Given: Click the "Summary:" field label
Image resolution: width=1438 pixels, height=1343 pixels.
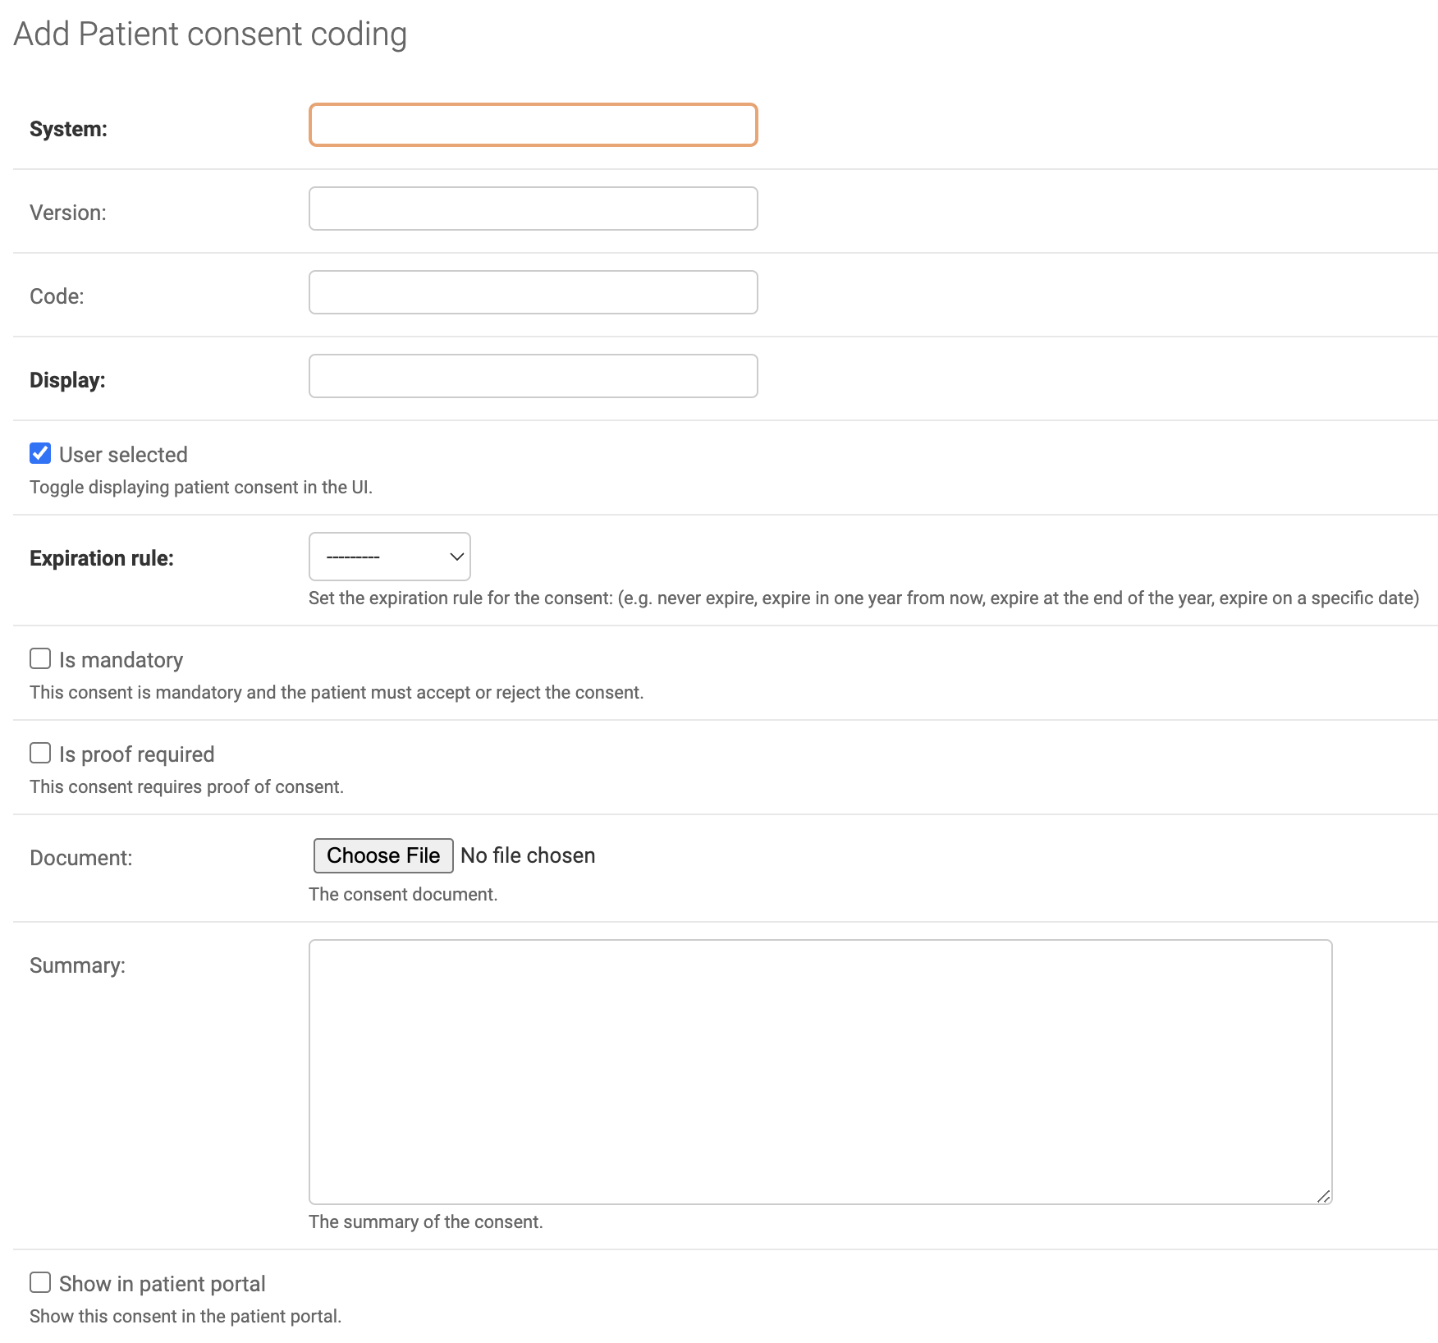Looking at the screenshot, I should tap(77, 965).
